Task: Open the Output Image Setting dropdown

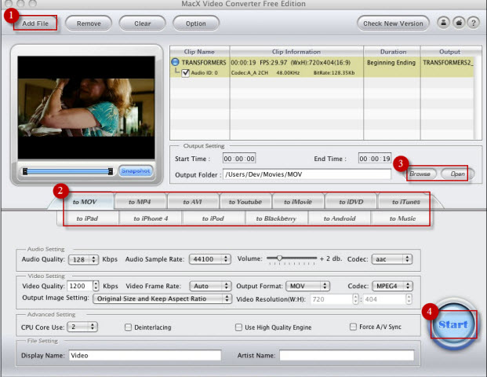Action: [162, 298]
